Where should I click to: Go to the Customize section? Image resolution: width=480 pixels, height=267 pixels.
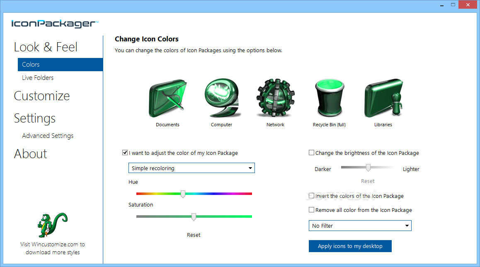click(x=42, y=96)
